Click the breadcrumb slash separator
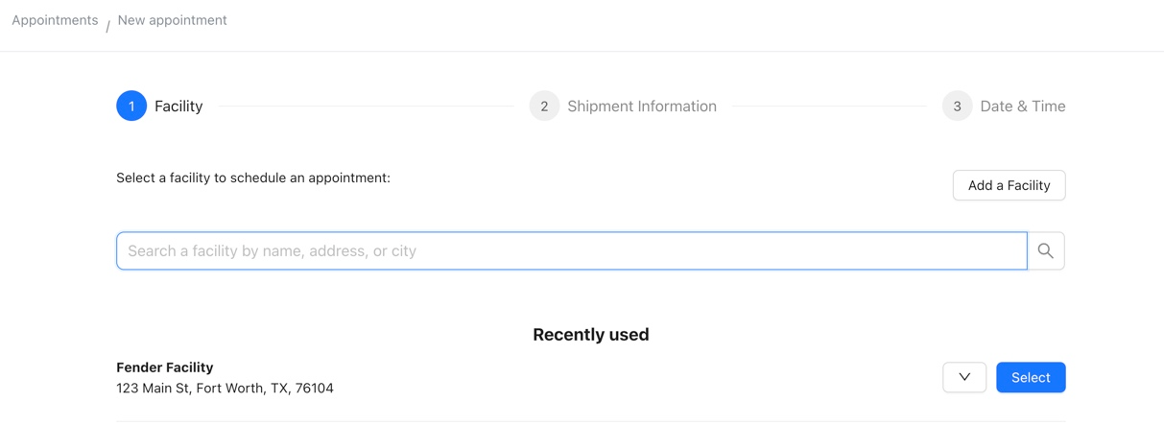This screenshot has width=1164, height=426. (107, 25)
